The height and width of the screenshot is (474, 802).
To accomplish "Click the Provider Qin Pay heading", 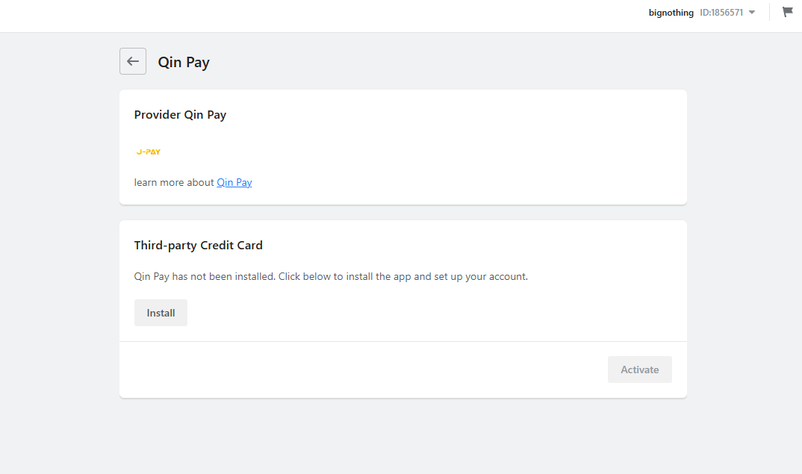I will click(x=180, y=114).
